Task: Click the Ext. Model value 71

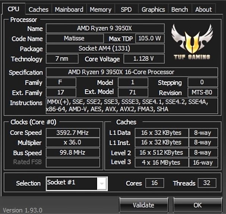Action: click(x=133, y=92)
